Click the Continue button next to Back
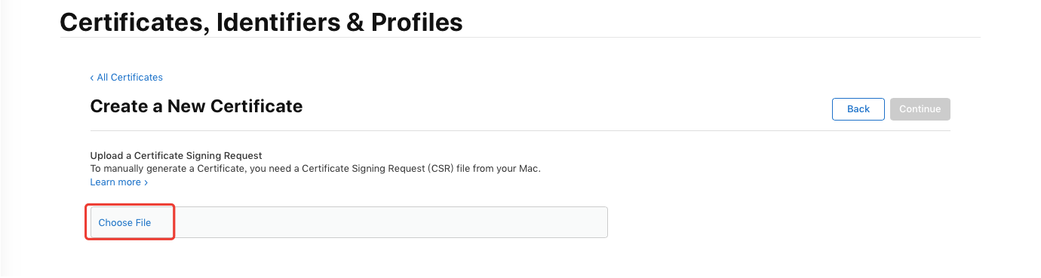This screenshot has height=278, width=1041. click(920, 109)
